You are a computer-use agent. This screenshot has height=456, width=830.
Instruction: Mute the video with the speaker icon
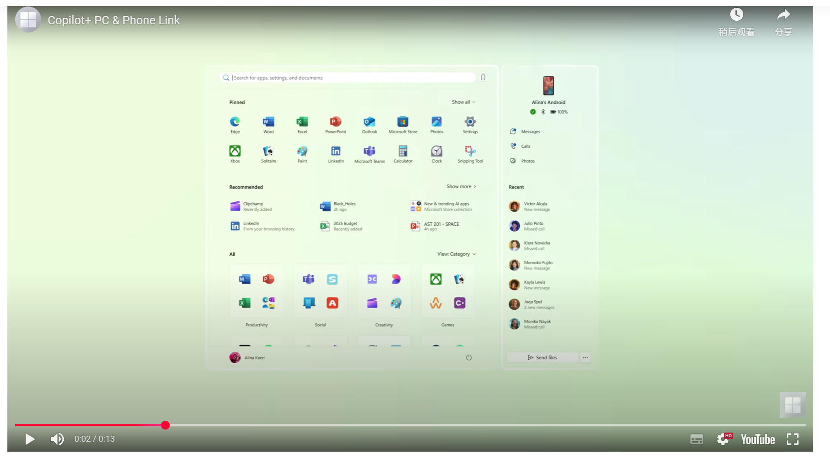[x=57, y=439]
